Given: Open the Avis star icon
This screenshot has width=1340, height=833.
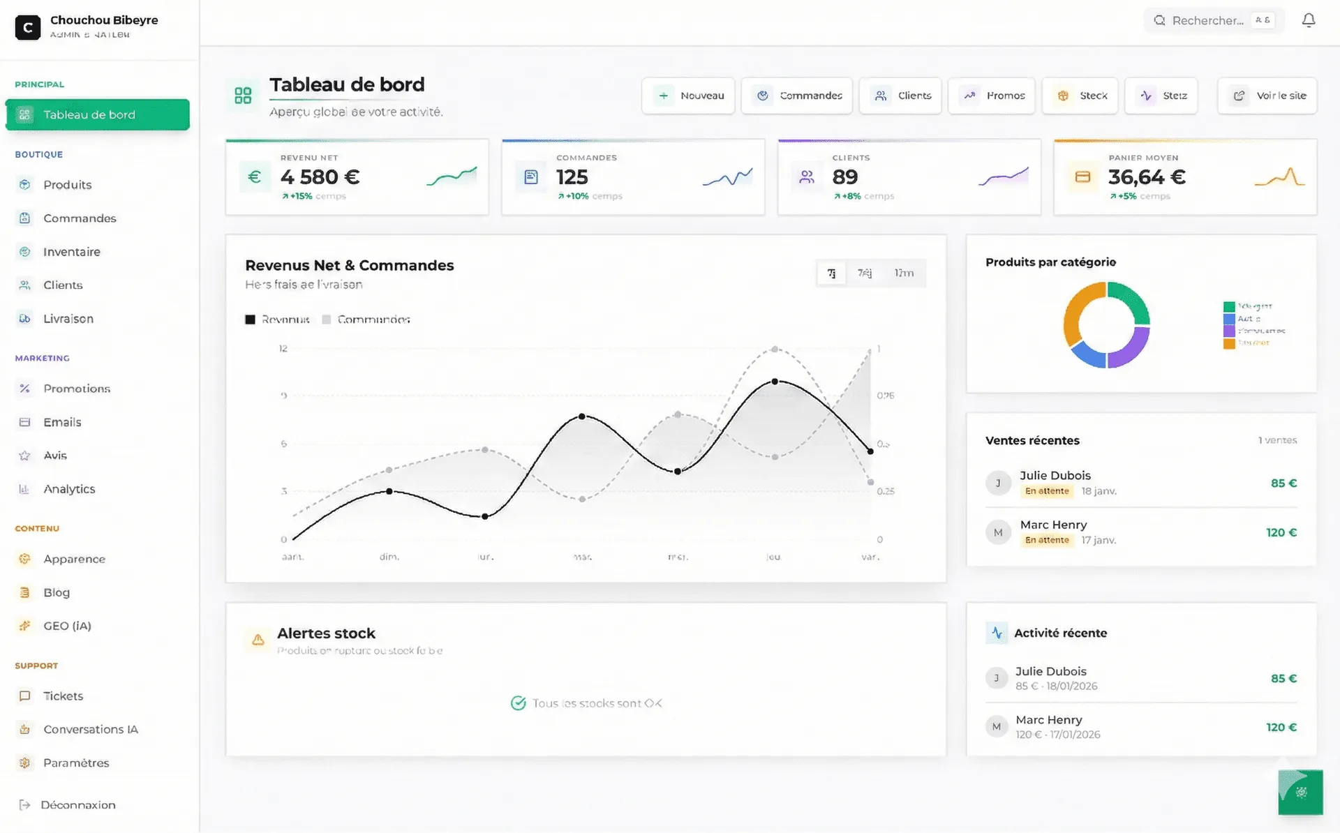Looking at the screenshot, I should (x=25, y=456).
